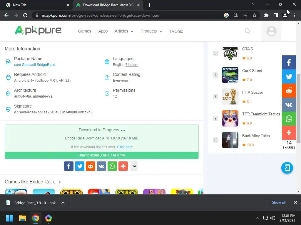Show hidden system tray icons

tap(257, 218)
